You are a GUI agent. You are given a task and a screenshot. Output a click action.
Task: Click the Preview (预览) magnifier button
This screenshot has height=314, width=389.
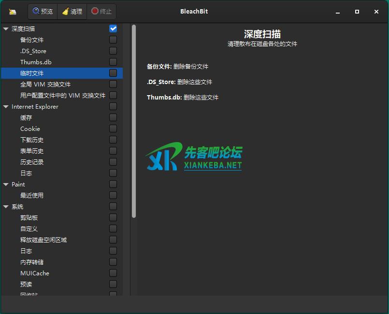click(x=43, y=12)
